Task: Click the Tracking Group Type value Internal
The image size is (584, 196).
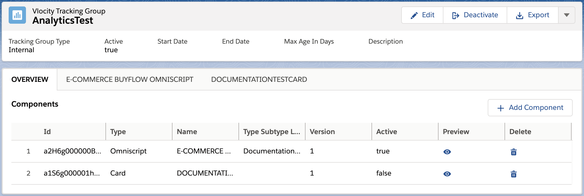Action: click(21, 50)
